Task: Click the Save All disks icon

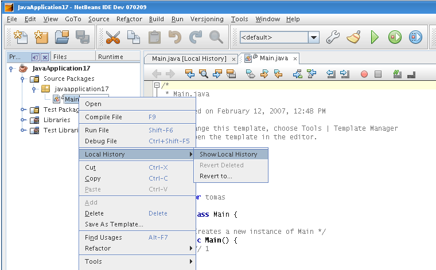Action: (x=82, y=37)
